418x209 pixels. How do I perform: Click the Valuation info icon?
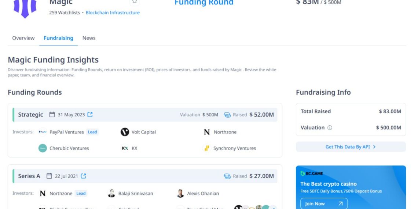coord(330,128)
